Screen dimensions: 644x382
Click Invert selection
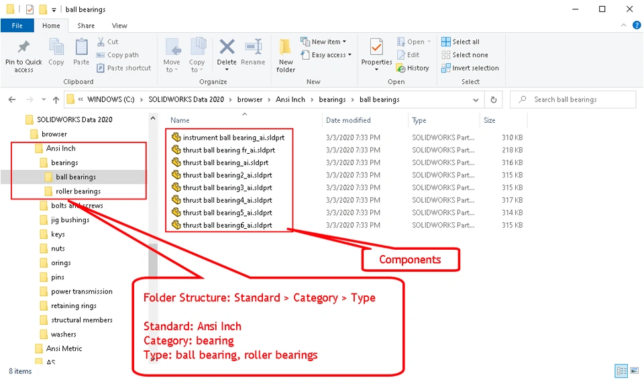pos(470,68)
